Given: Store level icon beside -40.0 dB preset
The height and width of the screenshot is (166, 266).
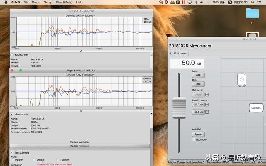Looking at the screenshot, I should [207, 104].
